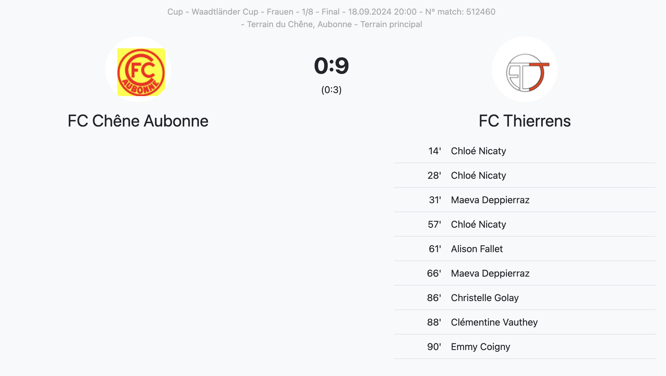Screen dimensions: 666x376
Task: Click the 61' minute marker
Action: [435, 249]
